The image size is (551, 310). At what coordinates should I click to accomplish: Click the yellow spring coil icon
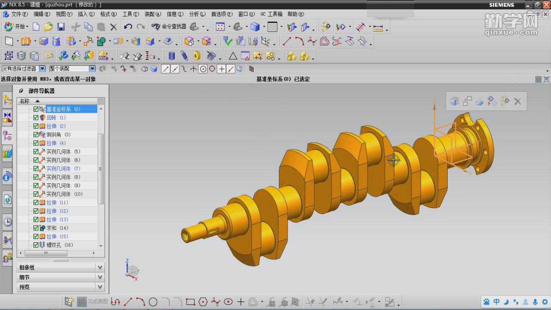tap(197, 56)
